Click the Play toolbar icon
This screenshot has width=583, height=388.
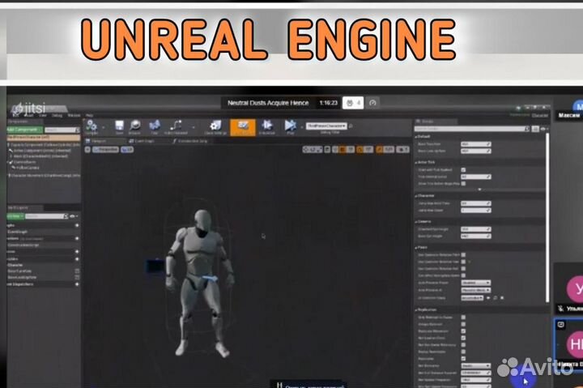click(291, 126)
